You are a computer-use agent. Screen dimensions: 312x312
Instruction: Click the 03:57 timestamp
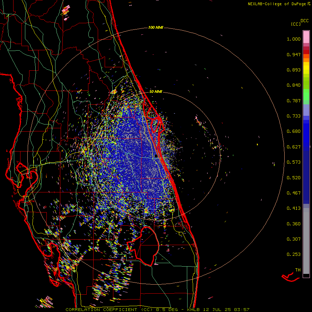[242, 310]
